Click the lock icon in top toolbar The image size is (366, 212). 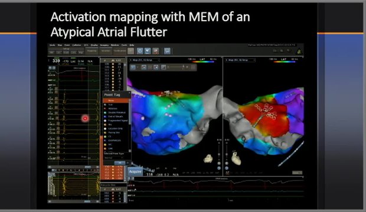click(140, 51)
